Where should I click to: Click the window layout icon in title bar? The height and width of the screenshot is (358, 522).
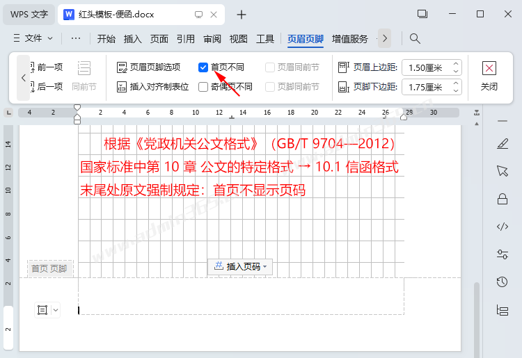pyautogui.click(x=422, y=14)
